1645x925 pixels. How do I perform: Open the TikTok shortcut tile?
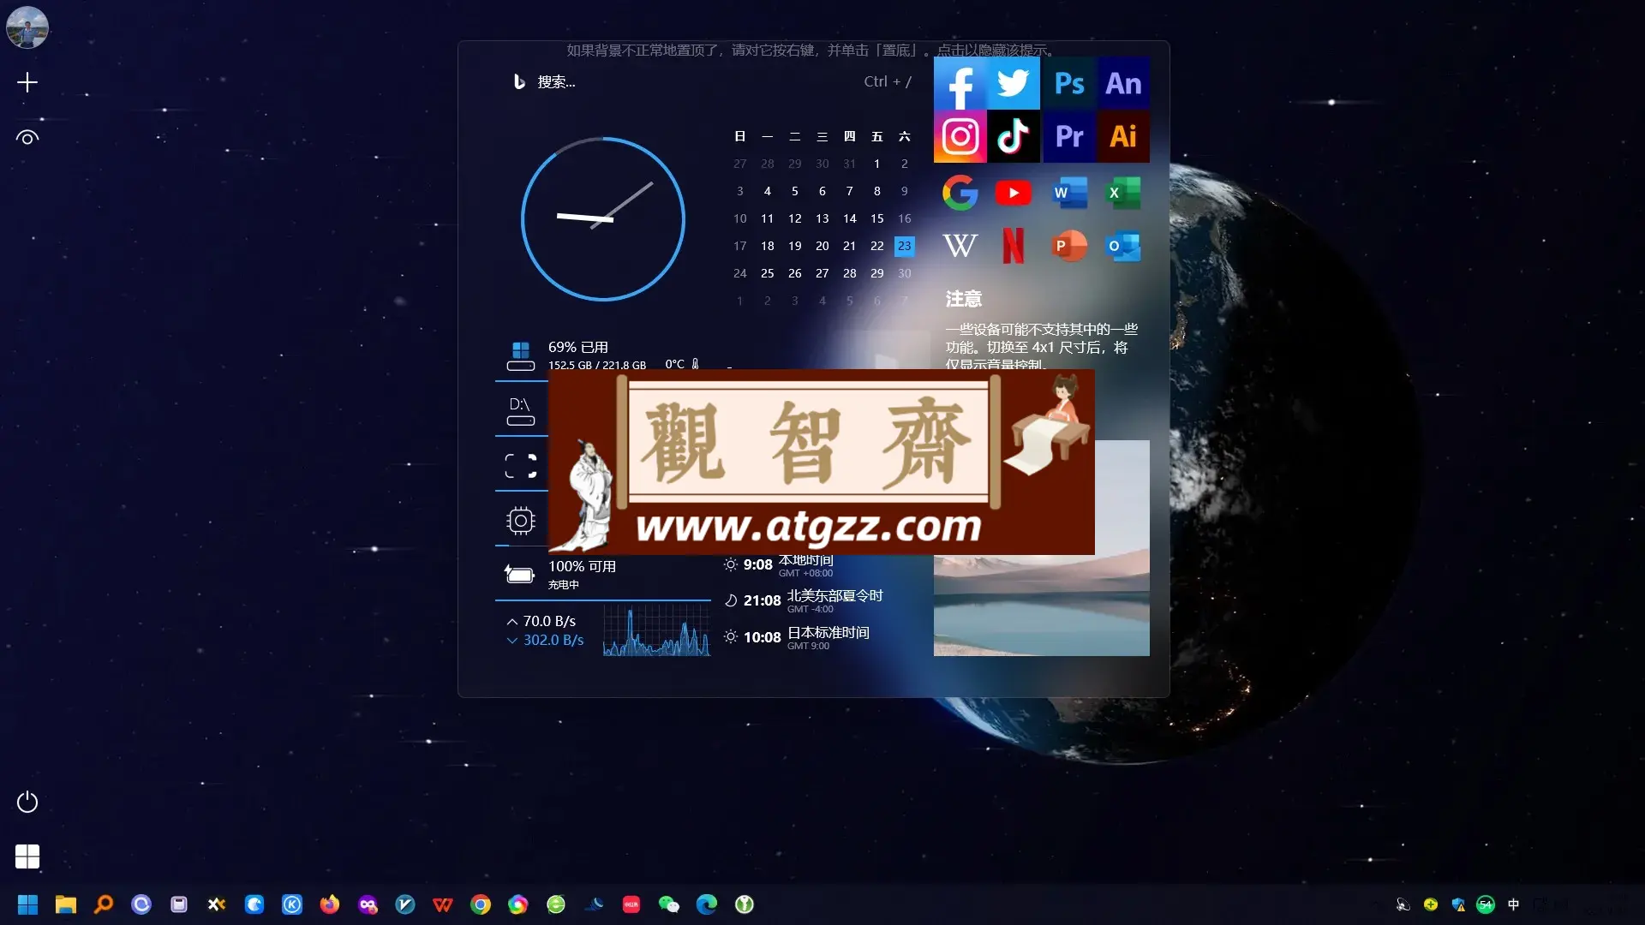point(1014,136)
